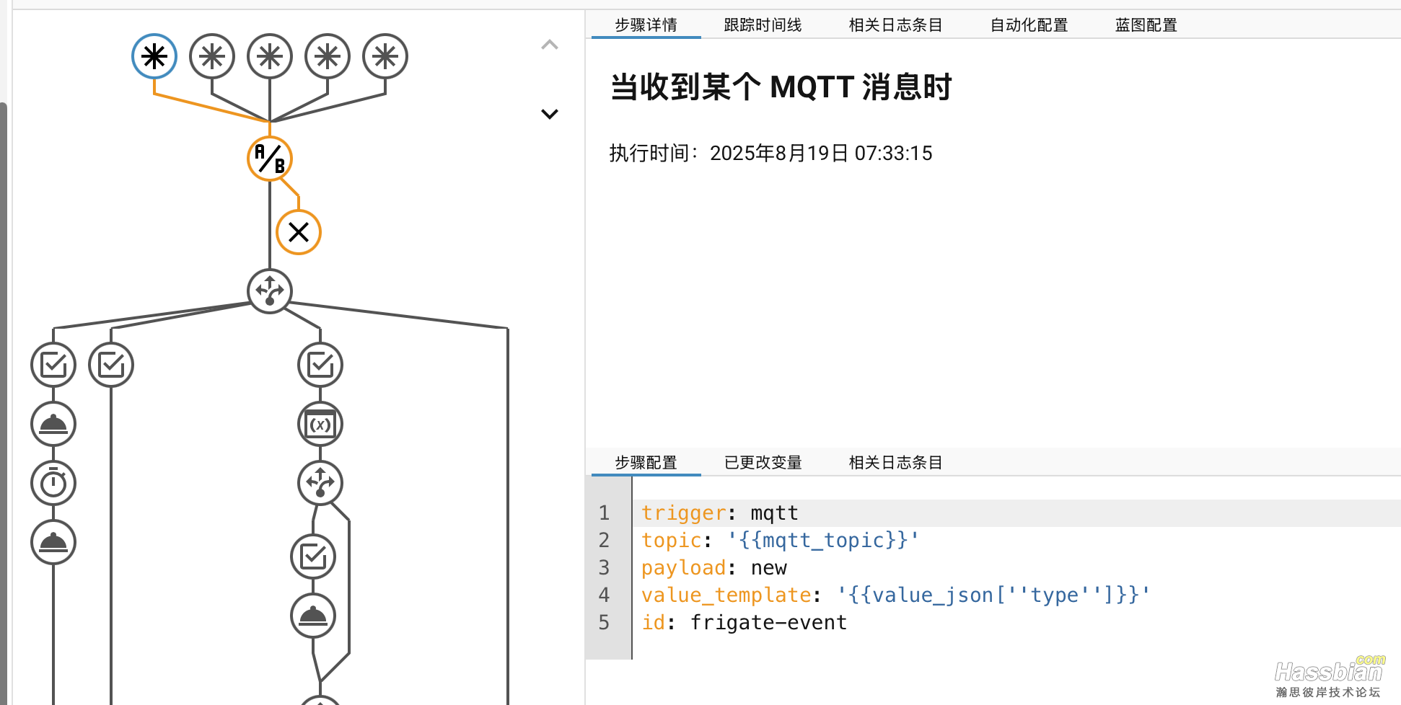This screenshot has width=1401, height=705.
Task: Select the nested choose node below variables
Action: pyautogui.click(x=320, y=483)
